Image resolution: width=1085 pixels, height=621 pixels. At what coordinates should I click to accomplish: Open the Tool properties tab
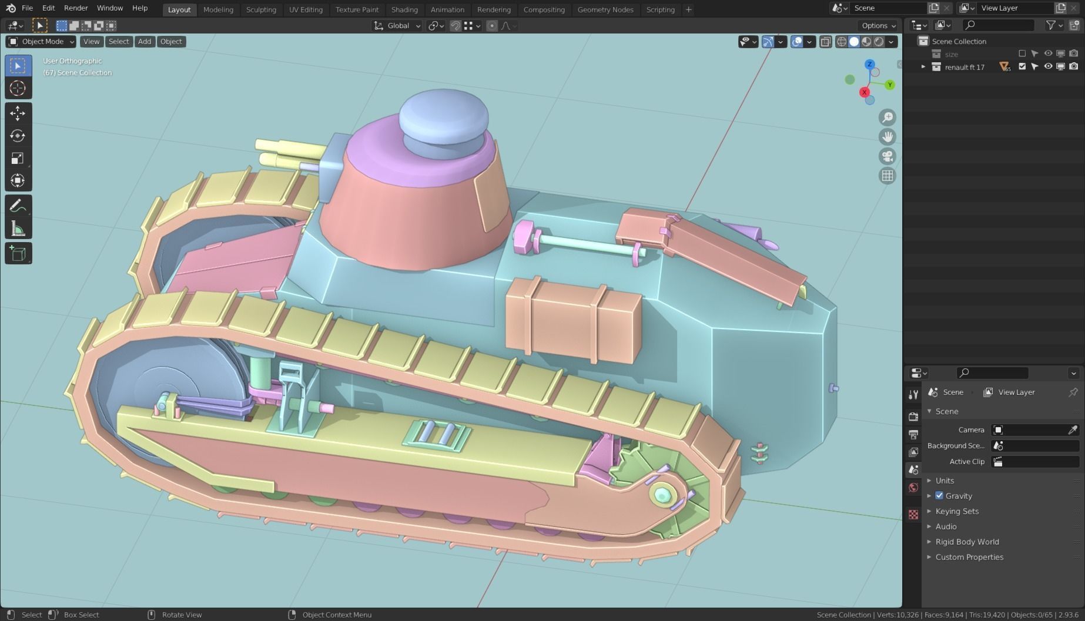pyautogui.click(x=913, y=394)
